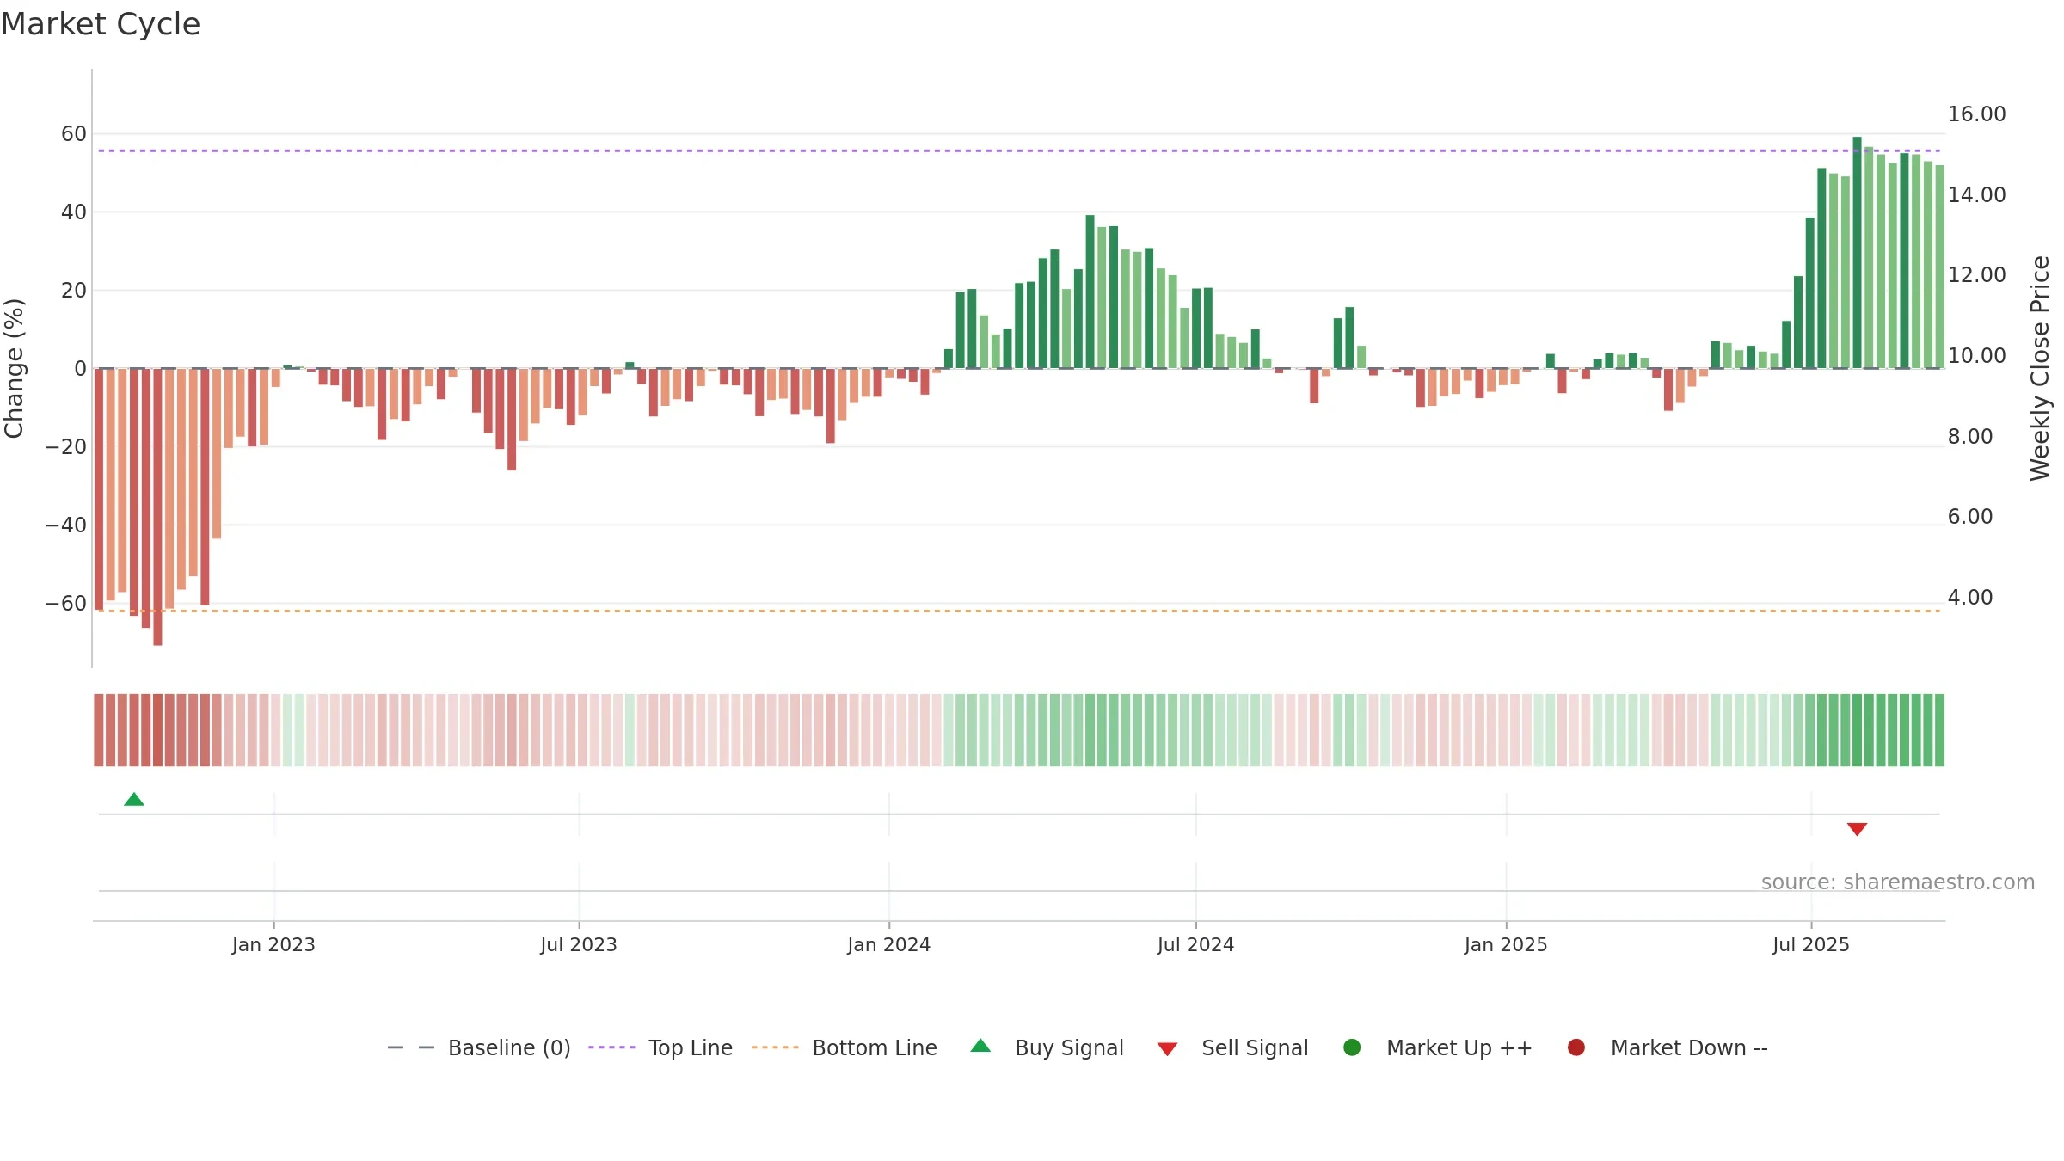Click the 4.00 price tick label

click(x=1969, y=597)
